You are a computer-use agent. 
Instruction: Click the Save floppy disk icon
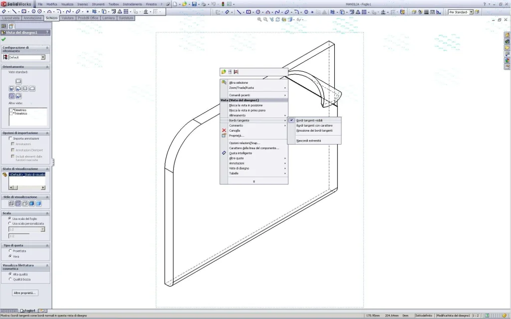[x=194, y=4]
